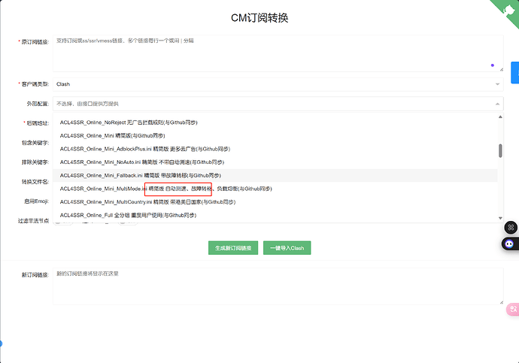Click the dropdown list scroll-up arrow

click(x=500, y=116)
